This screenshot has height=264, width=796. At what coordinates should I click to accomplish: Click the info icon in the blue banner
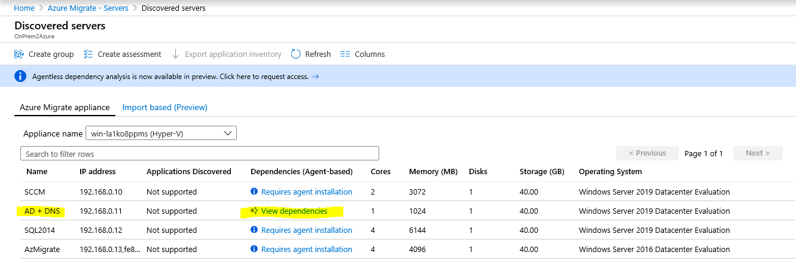click(20, 76)
